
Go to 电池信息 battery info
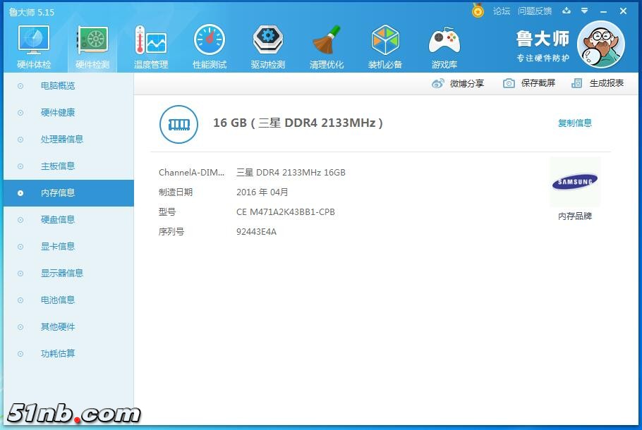pyautogui.click(x=58, y=300)
